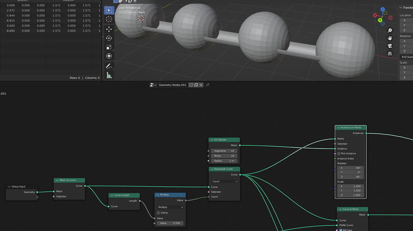The height and width of the screenshot is (231, 413).
Task: Adjust the UV Sphere Radius field
Action: 224,161
